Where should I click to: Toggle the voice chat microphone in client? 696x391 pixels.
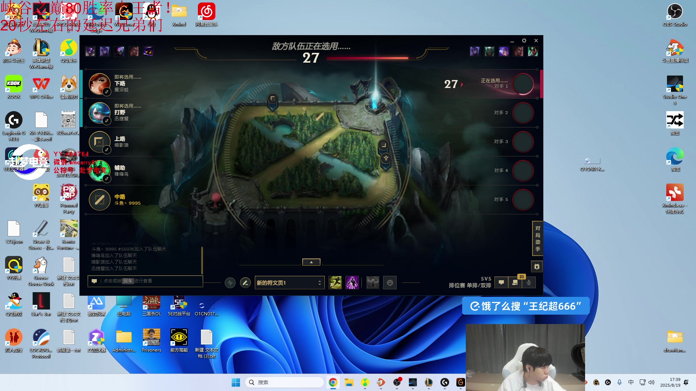(x=529, y=283)
